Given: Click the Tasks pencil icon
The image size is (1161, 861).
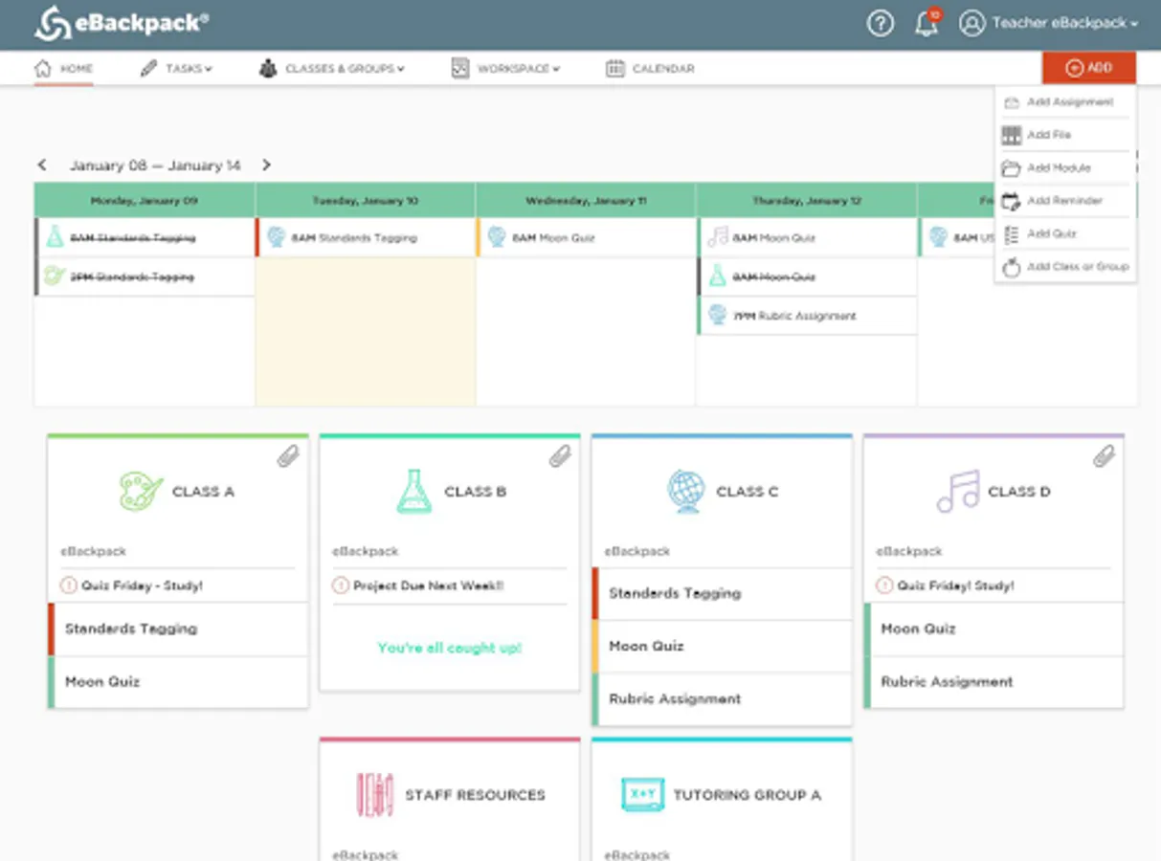Looking at the screenshot, I should coord(148,69).
